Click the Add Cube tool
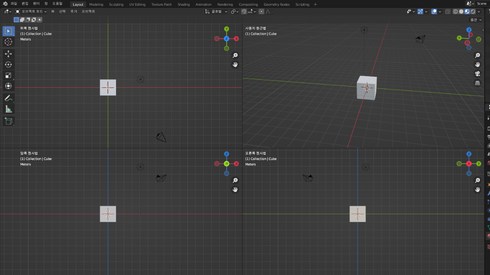The image size is (490, 275). pos(8,121)
